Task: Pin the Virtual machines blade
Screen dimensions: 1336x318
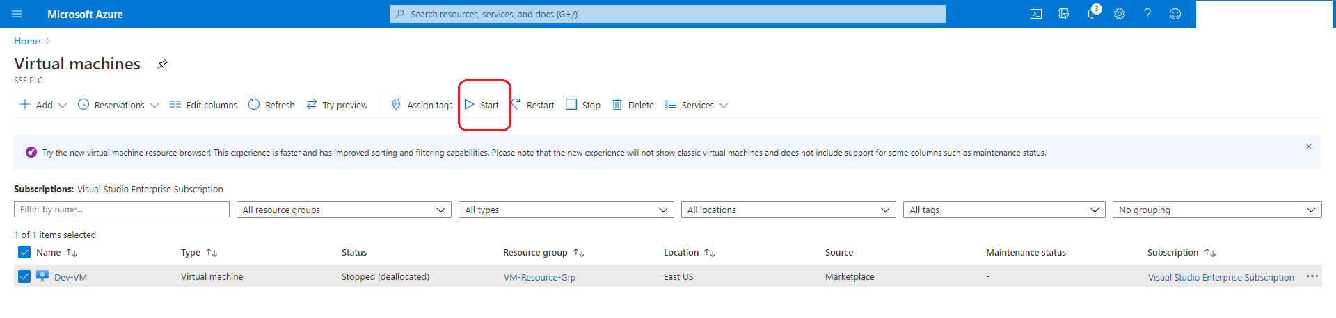Action: [163, 64]
